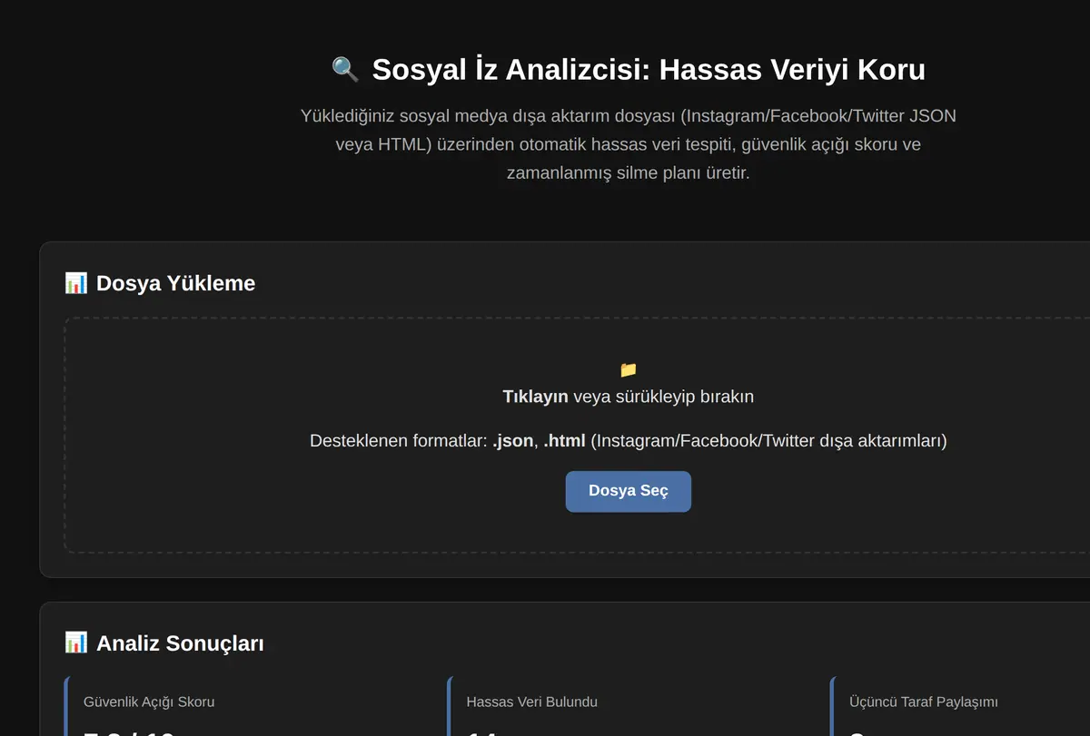
Task: Click the description paragraph under the title
Action: point(628,144)
